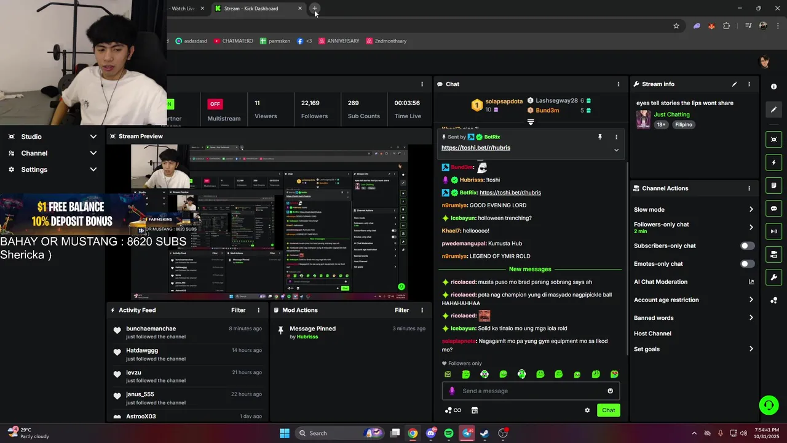Open the emoji picker in message box

coord(610,391)
